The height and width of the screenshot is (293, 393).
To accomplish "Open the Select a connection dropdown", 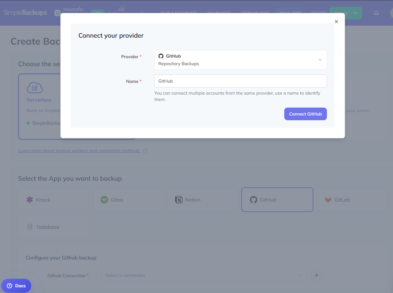I will (204, 275).
